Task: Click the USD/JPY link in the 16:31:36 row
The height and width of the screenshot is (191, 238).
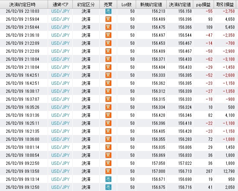Action: click(60, 115)
